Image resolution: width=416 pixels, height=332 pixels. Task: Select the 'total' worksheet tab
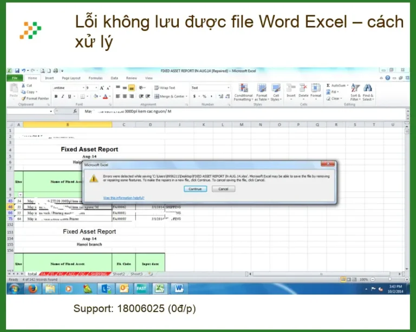pos(32,274)
